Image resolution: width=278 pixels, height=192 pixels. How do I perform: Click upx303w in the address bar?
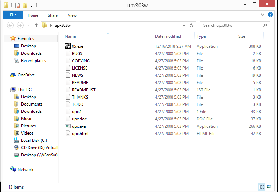pyautogui.click(x=63, y=25)
